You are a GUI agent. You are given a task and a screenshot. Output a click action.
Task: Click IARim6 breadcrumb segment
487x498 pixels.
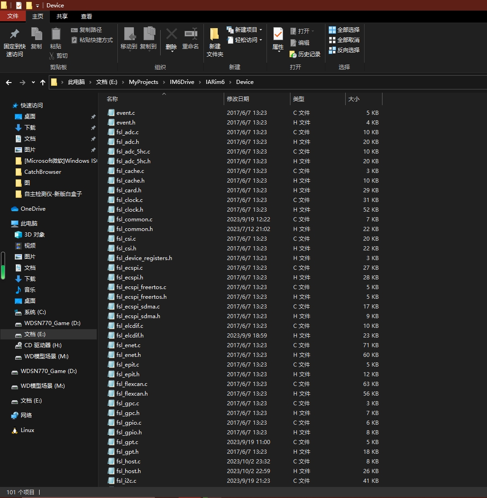[x=215, y=82]
